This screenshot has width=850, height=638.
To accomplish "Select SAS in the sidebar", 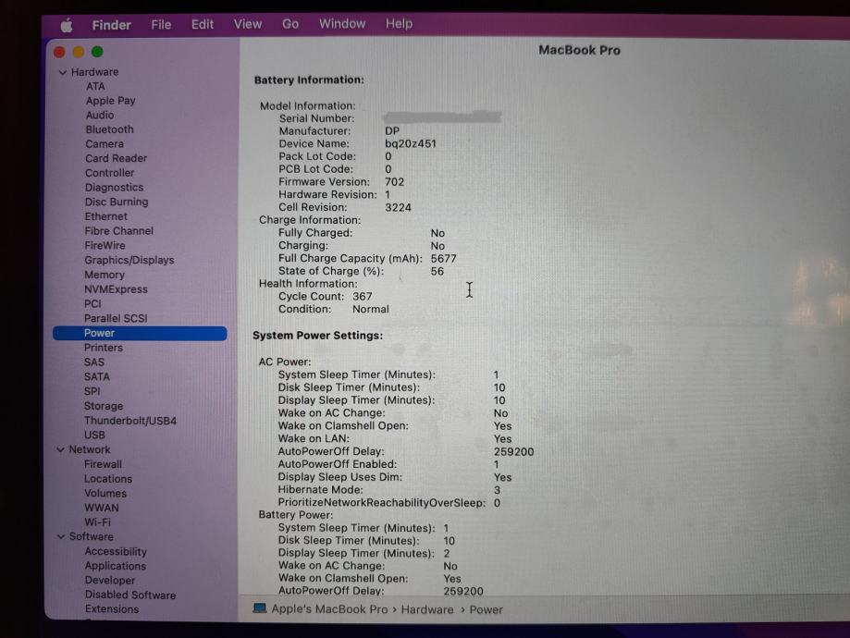I will (x=94, y=362).
